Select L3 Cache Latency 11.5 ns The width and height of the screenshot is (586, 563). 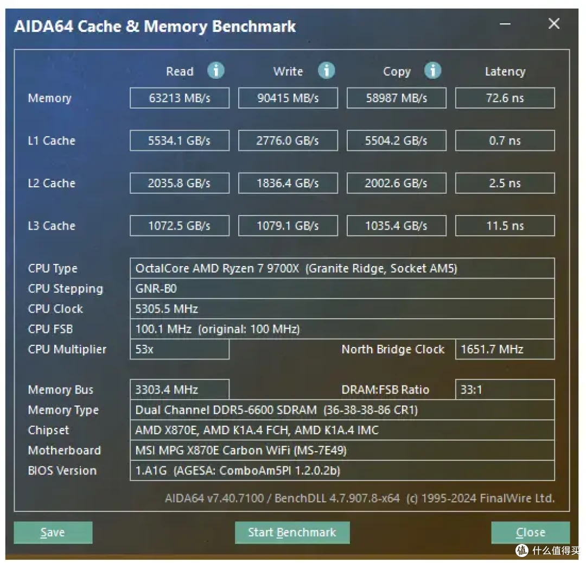tap(505, 226)
